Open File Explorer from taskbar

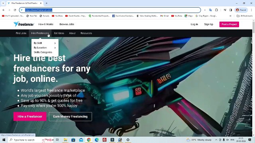65,140
